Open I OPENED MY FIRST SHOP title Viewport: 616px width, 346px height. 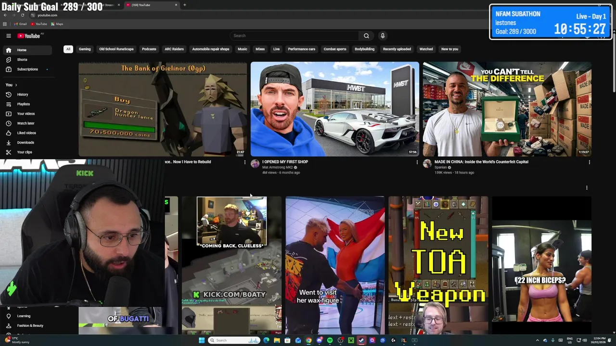285,162
